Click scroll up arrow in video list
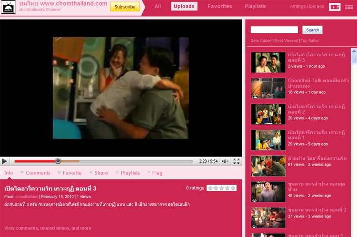Image resolution: width=357 pixels, height=237 pixels. click(x=354, y=51)
